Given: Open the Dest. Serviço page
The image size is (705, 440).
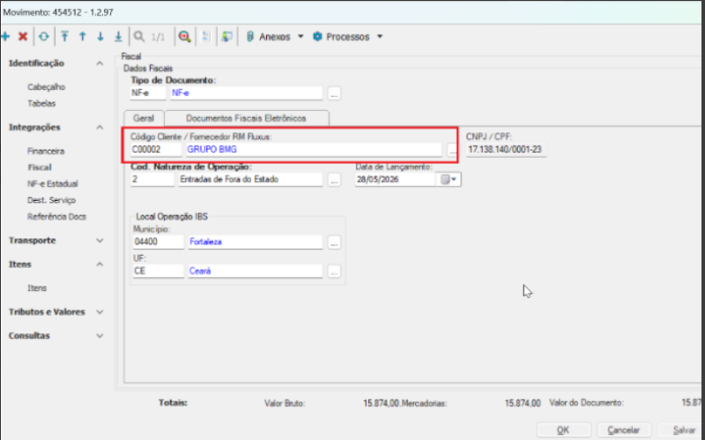Looking at the screenshot, I should pos(51,200).
